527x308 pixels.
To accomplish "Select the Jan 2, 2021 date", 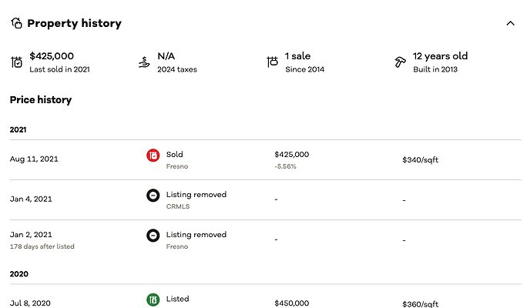I will coord(31,234).
